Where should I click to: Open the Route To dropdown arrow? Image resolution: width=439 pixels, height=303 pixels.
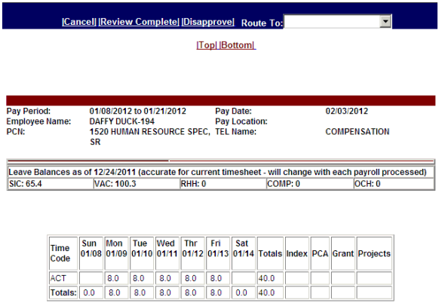click(x=385, y=21)
